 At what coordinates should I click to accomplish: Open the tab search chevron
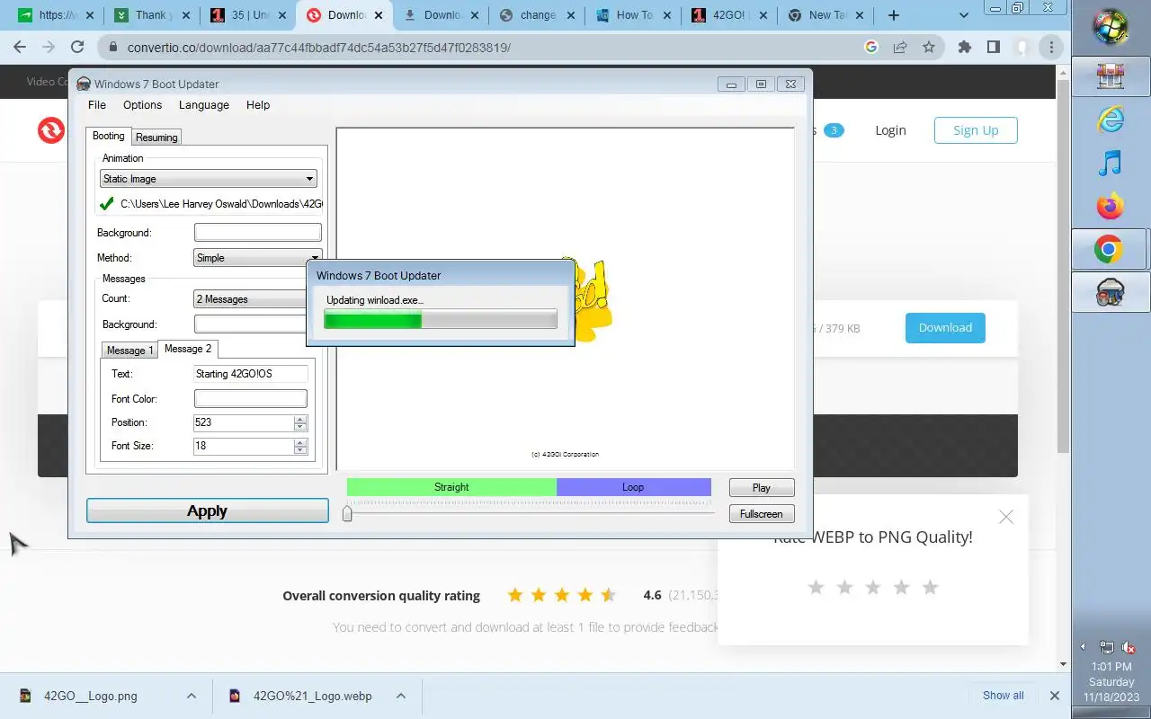click(x=964, y=15)
